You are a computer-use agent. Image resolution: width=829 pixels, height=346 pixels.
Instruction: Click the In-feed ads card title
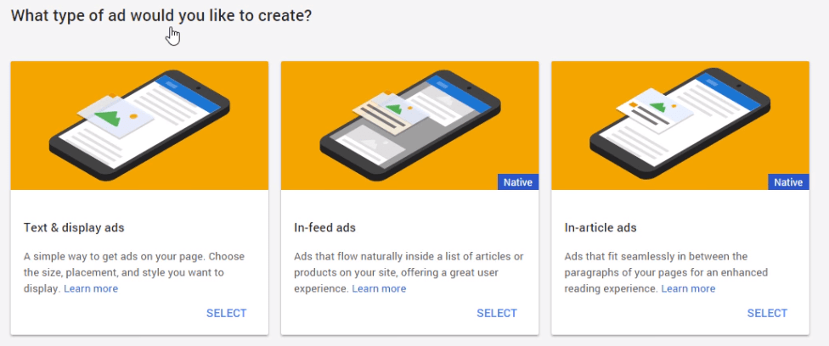pyautogui.click(x=324, y=227)
